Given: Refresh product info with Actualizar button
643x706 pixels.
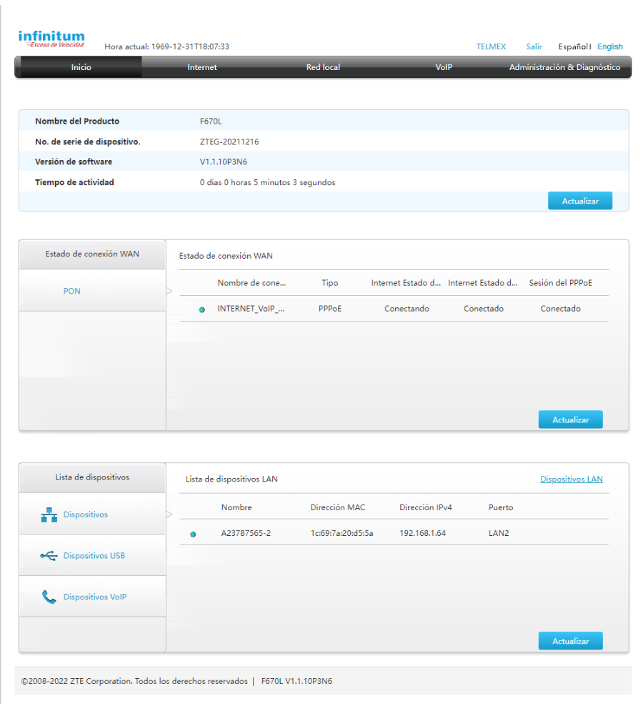Looking at the screenshot, I should 579,201.
